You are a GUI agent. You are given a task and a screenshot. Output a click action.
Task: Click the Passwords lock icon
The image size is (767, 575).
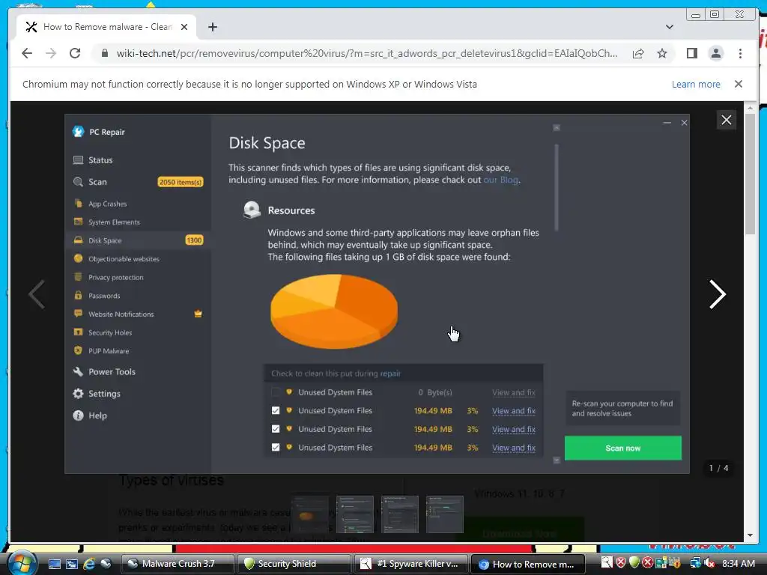(x=78, y=295)
